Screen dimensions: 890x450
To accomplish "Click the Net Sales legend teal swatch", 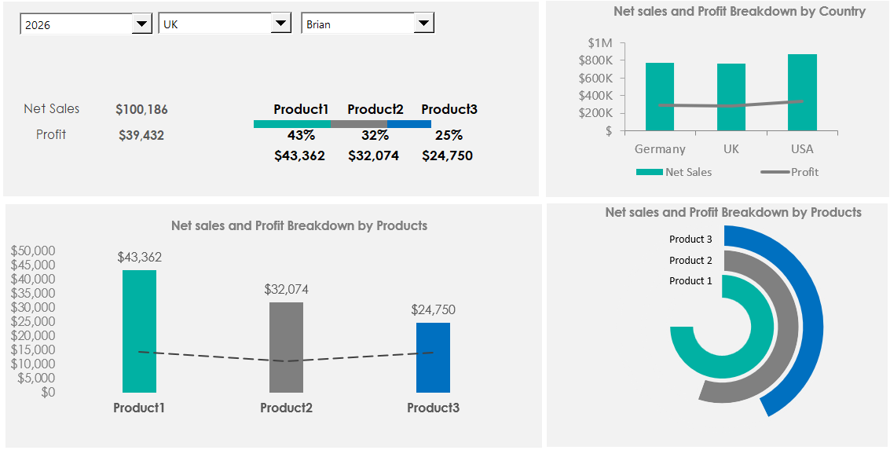I will click(649, 172).
